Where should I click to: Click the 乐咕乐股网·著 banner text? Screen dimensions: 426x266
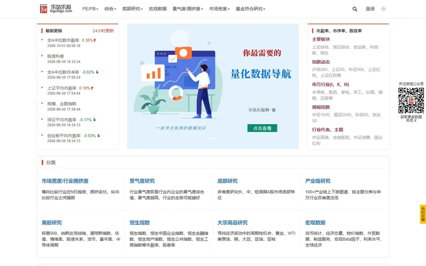(262, 110)
